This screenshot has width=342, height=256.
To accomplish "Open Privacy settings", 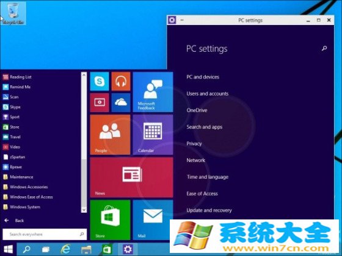I will (194, 144).
